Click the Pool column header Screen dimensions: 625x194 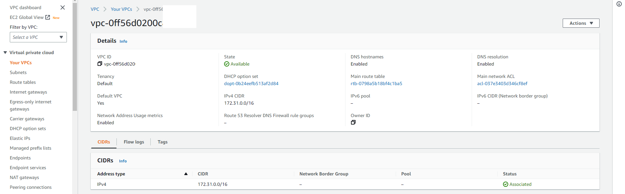pyautogui.click(x=406, y=174)
